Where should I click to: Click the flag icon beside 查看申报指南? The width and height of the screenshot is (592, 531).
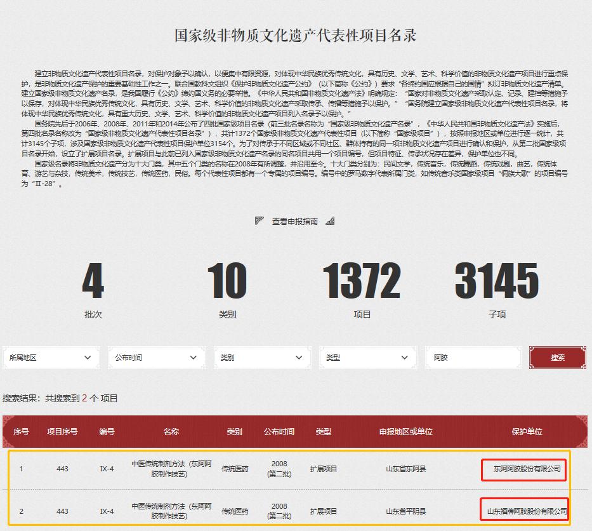coord(259,220)
